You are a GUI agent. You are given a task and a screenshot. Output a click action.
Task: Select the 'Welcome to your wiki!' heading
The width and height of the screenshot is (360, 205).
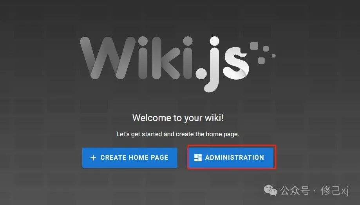click(x=178, y=118)
